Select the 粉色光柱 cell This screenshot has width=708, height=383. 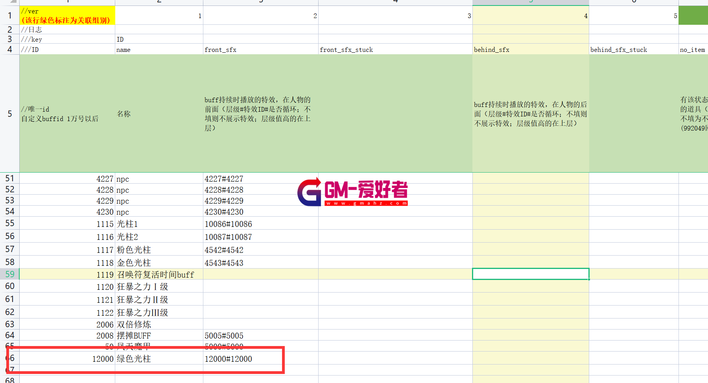[159, 250]
